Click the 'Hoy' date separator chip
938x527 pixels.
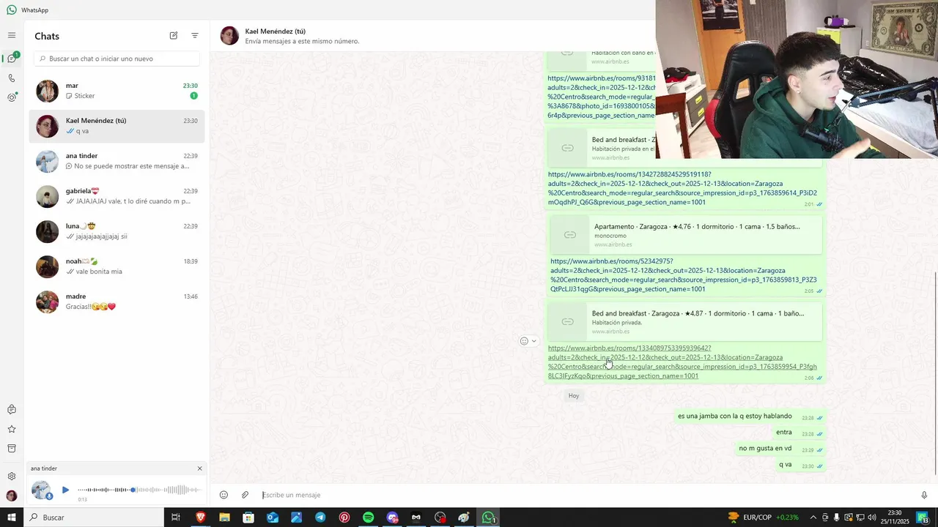[574, 396]
